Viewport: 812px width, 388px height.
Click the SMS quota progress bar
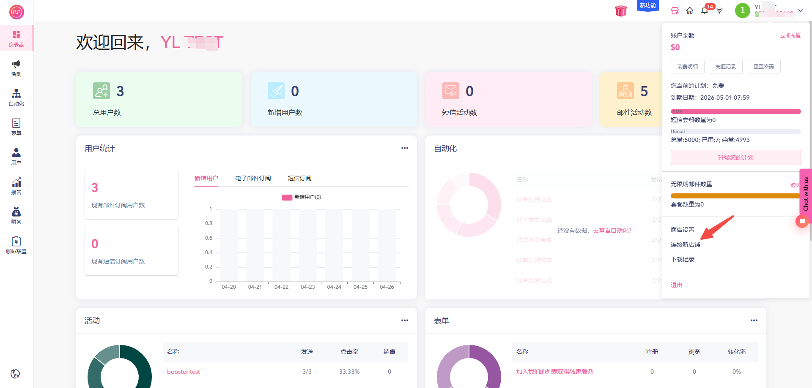(x=735, y=111)
